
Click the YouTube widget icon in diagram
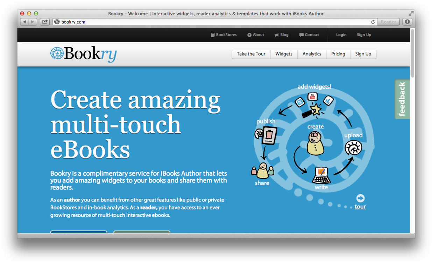313,96
